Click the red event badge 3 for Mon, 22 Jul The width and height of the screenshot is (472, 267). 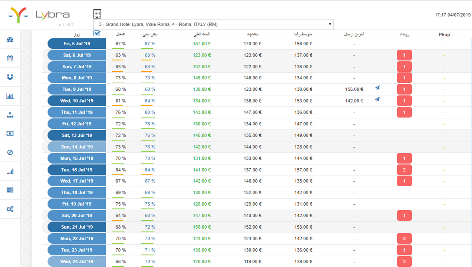[404, 238]
